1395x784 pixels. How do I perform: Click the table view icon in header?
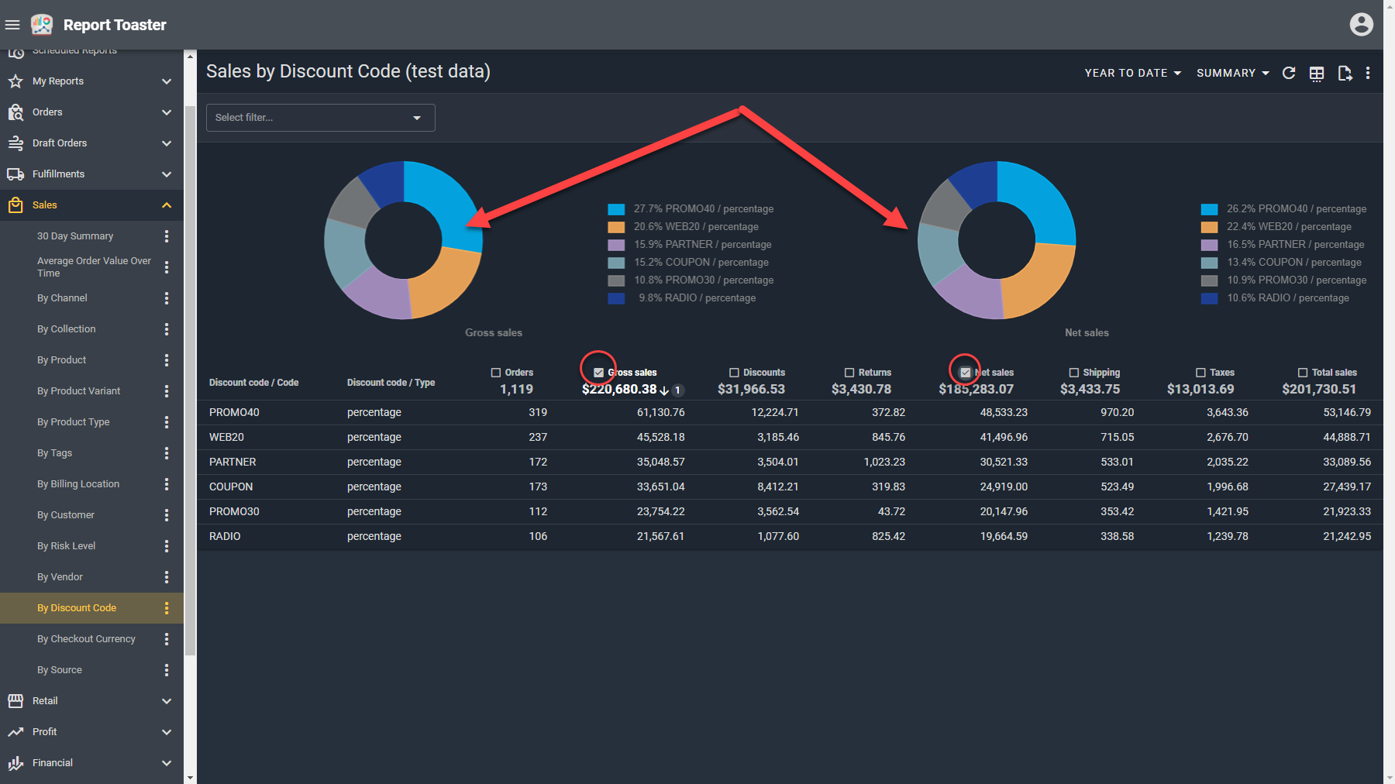click(x=1317, y=74)
